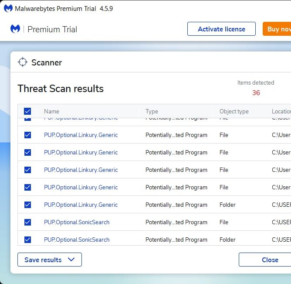Sort by the Location column header
291x284 pixels.
click(281, 111)
